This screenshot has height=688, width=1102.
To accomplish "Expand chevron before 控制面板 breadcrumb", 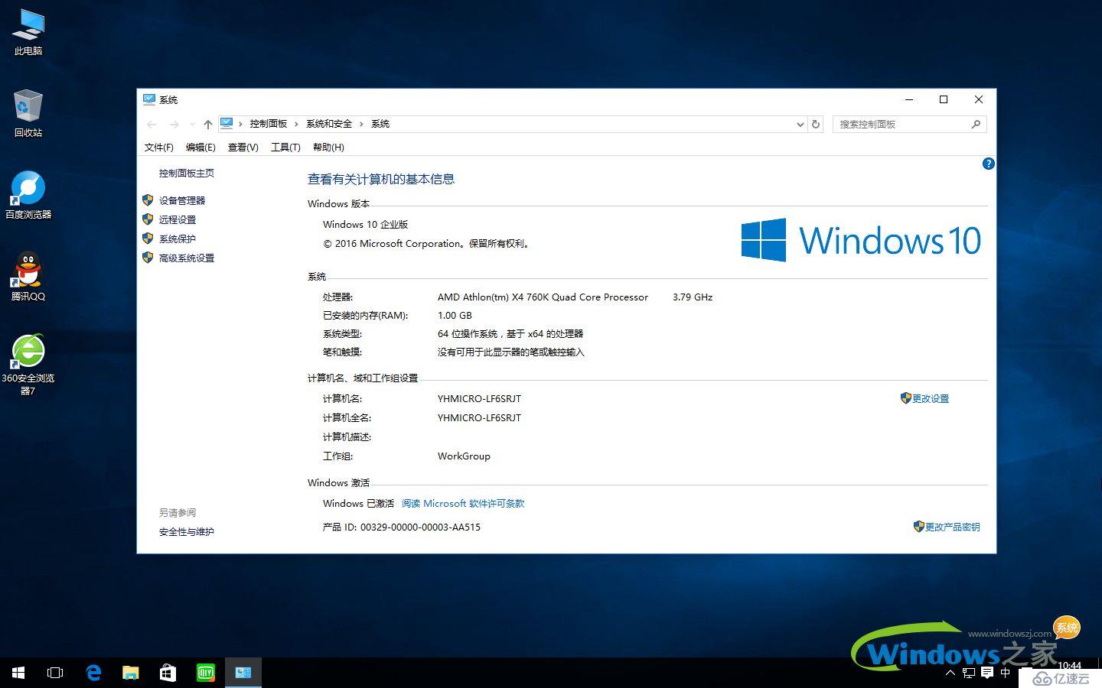I will tap(240, 124).
